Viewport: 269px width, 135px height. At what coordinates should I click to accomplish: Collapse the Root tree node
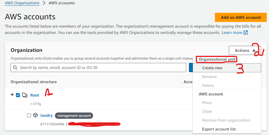12,95
